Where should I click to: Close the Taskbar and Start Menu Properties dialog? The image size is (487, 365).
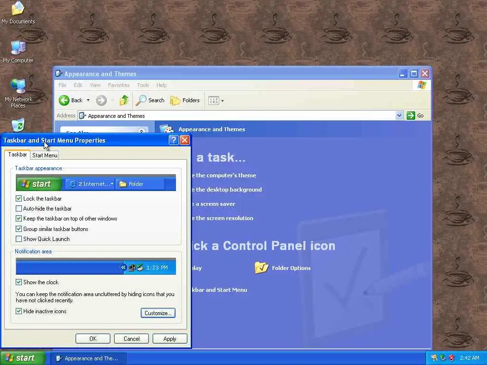coord(185,140)
